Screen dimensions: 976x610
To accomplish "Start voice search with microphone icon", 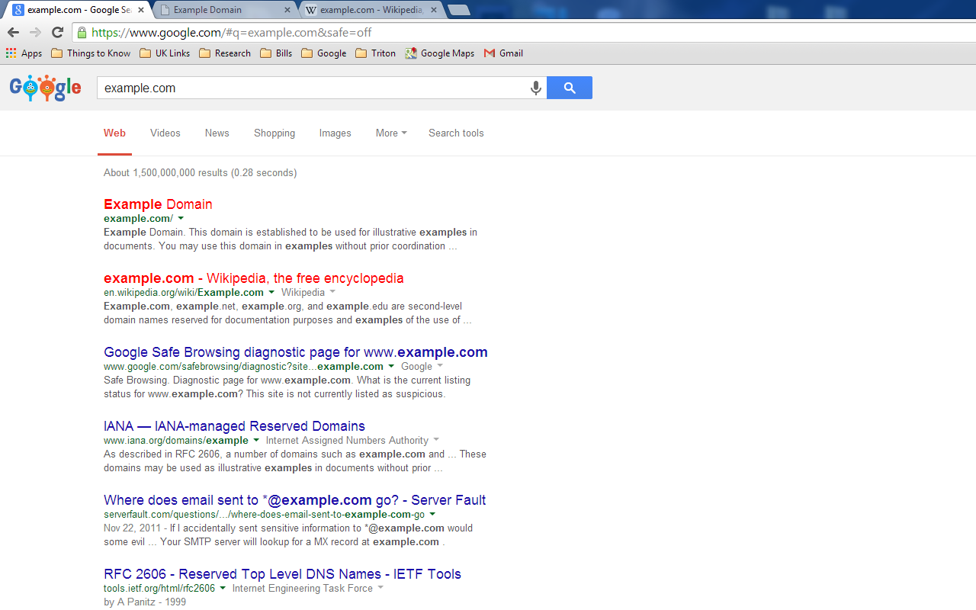I will tap(536, 88).
